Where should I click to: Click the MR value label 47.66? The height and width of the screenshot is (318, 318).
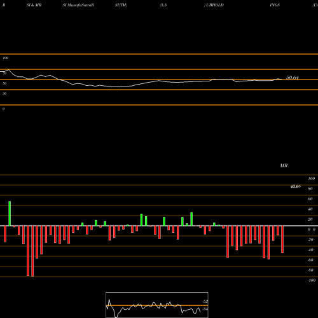tap(296, 186)
